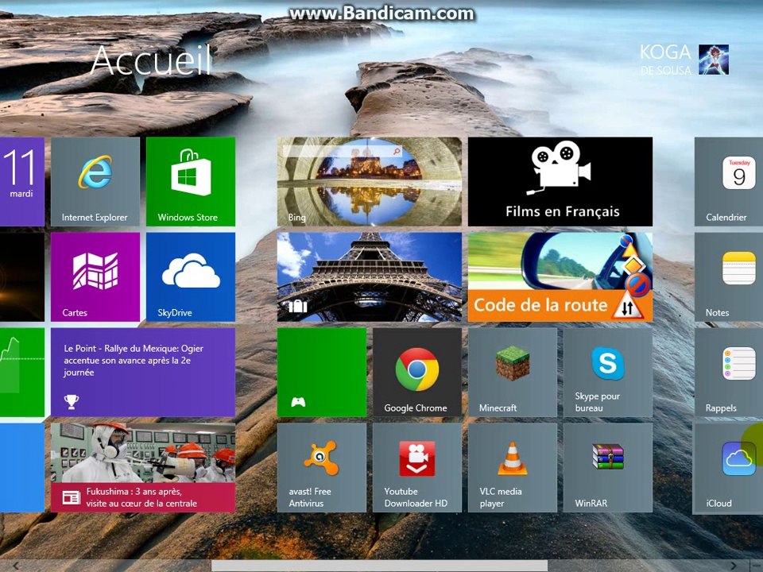Open the Rappels reminders tile
The height and width of the screenshot is (572, 763).
click(x=729, y=372)
